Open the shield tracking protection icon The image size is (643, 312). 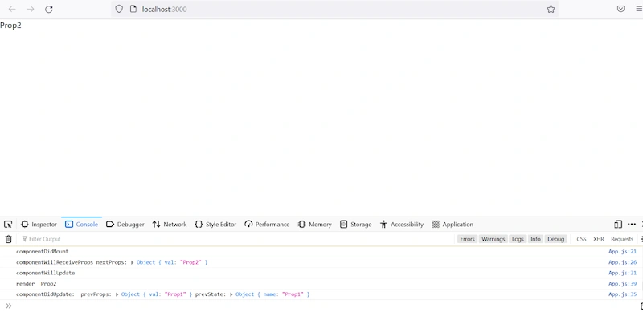tap(119, 9)
